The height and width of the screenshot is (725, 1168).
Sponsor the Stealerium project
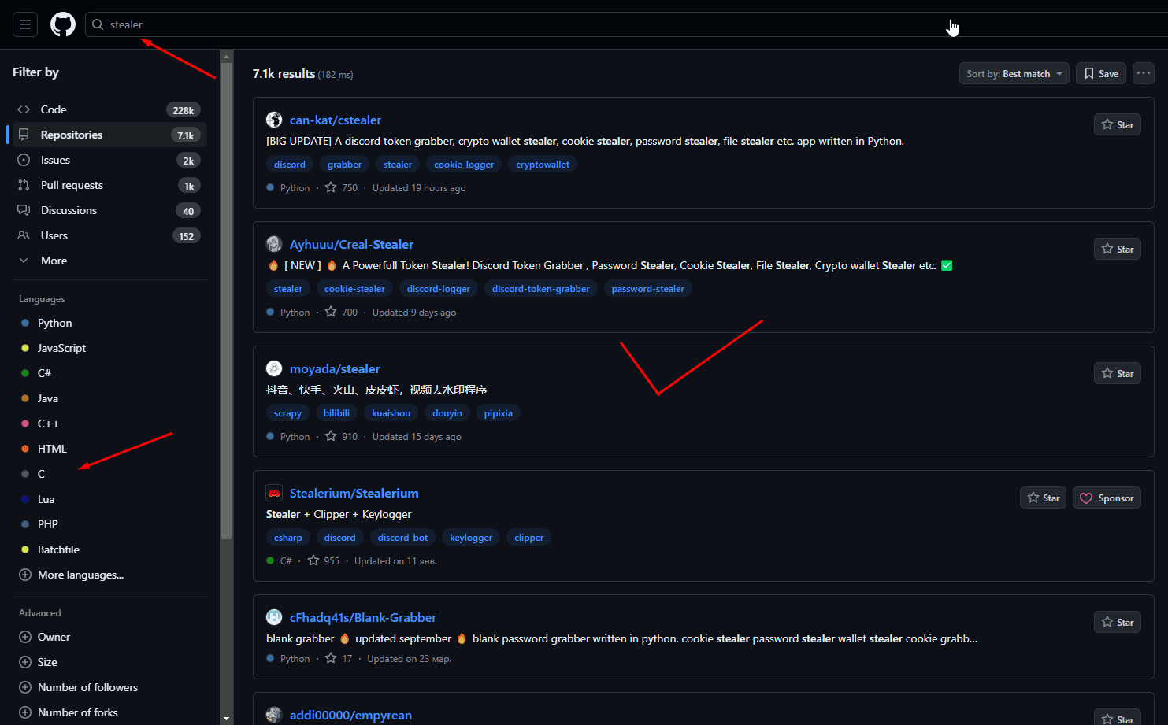(x=1107, y=497)
